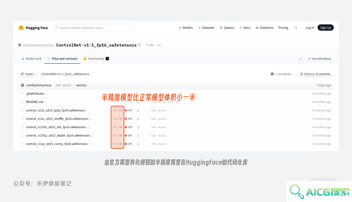Like the repository
This screenshot has height=202, width=352.
coord(150,45)
